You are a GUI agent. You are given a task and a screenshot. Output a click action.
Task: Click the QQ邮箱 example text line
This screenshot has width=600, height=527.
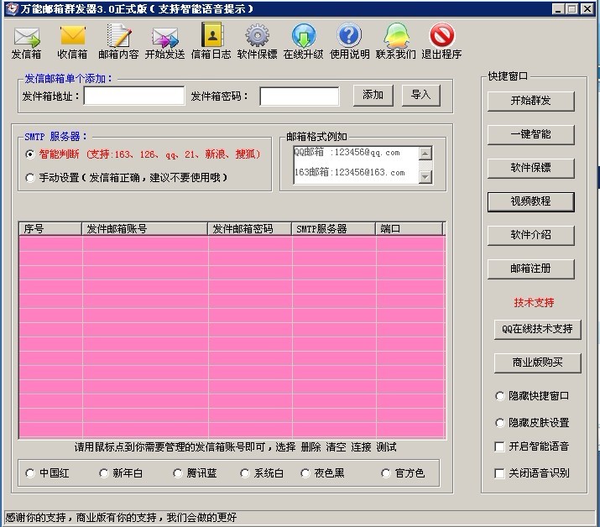[x=347, y=153]
